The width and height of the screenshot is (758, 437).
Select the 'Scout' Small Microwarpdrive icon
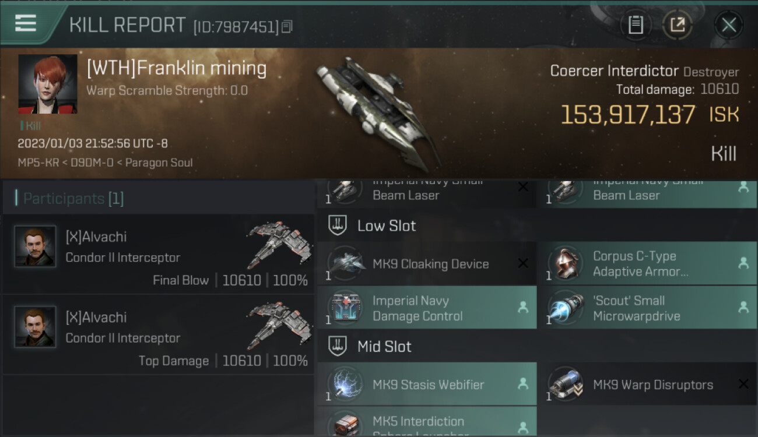point(566,308)
